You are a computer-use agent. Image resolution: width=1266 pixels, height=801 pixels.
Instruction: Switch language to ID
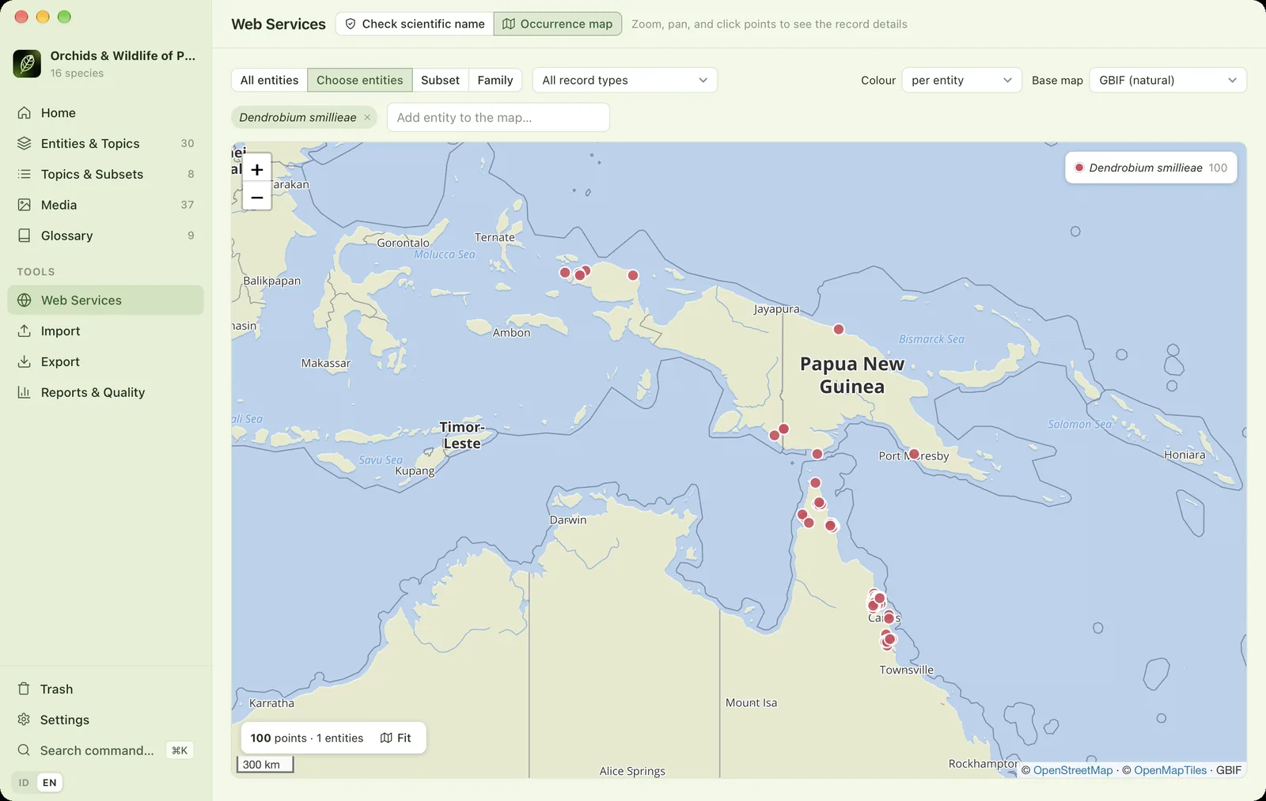(24, 783)
